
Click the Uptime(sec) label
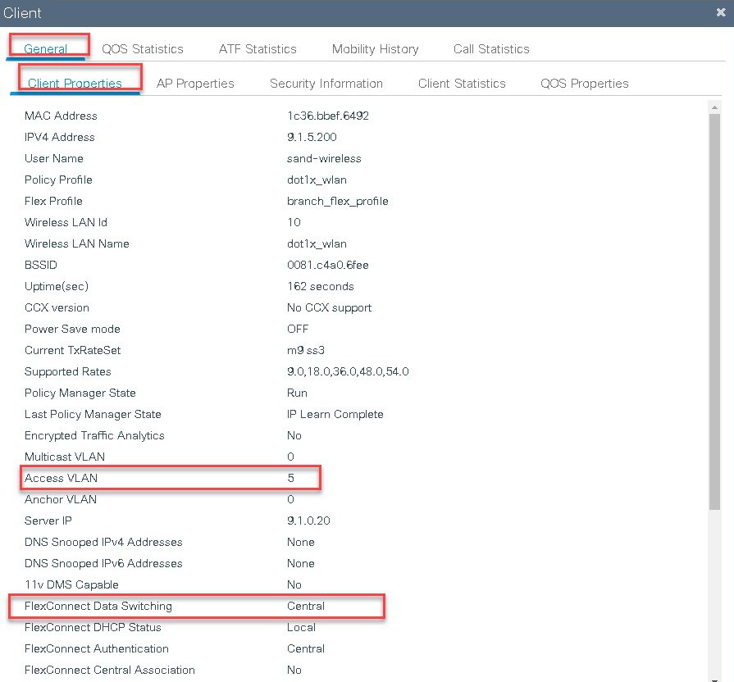[56, 286]
